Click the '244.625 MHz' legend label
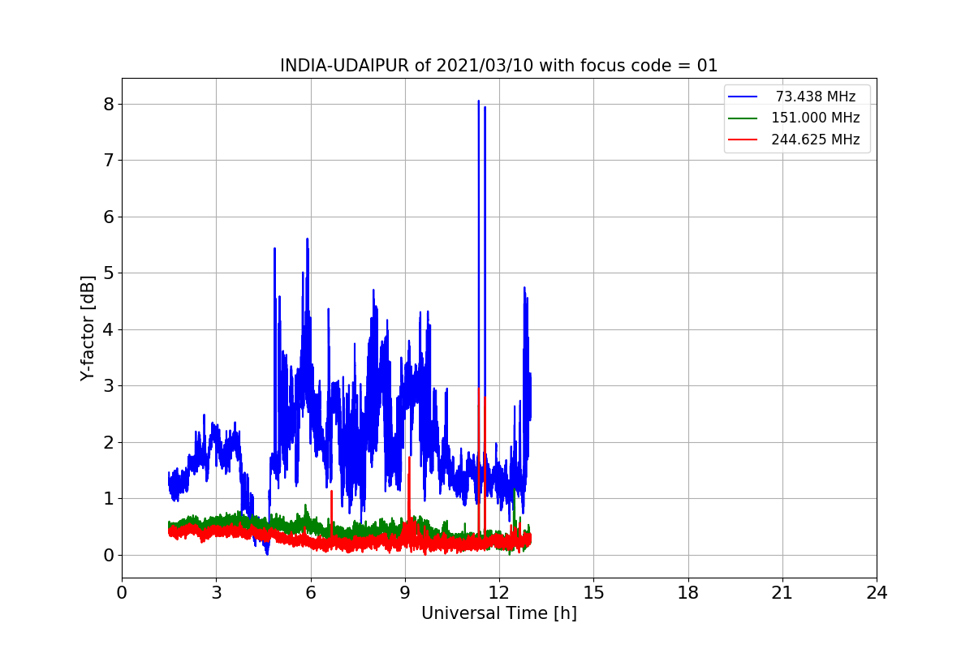Image resolution: width=974 pixels, height=649 pixels. pyautogui.click(x=815, y=140)
